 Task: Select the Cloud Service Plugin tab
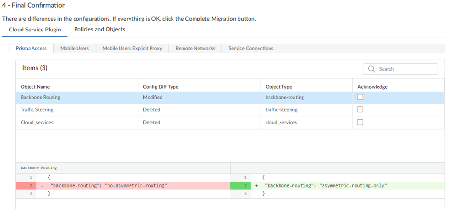35,30
